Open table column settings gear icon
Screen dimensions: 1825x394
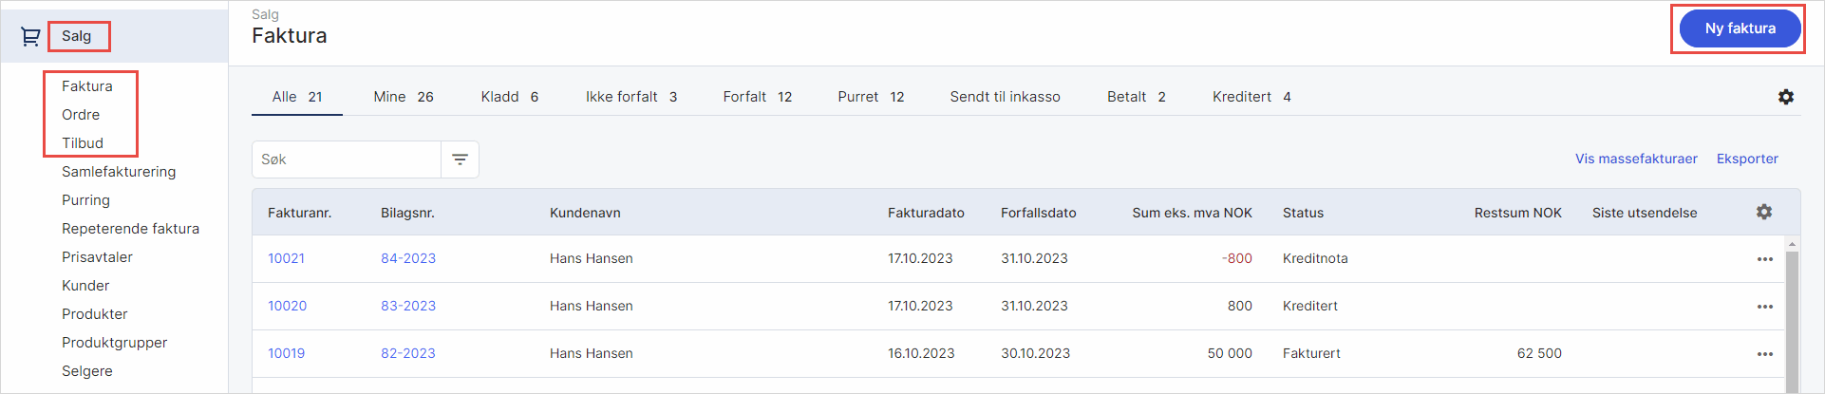pos(1763,212)
